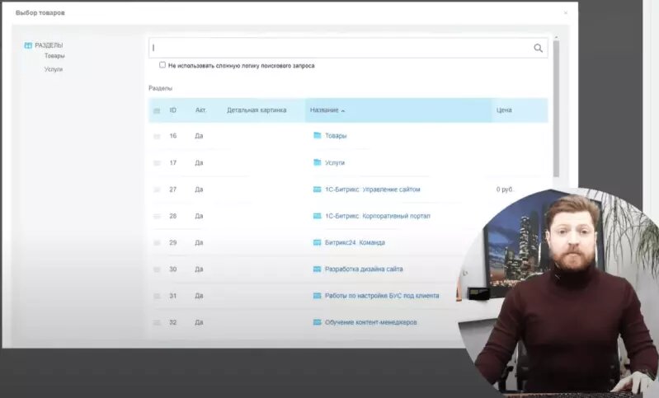
Task: Sort by the Цена column header
Action: click(x=504, y=110)
